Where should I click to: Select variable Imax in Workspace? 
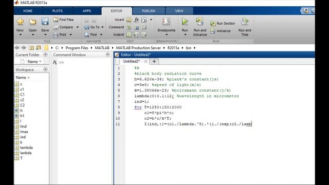tap(24, 132)
